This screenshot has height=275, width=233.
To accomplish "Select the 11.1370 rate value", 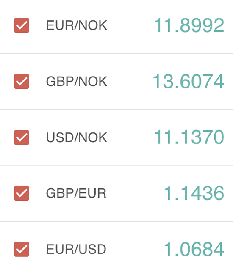I will point(189,137).
